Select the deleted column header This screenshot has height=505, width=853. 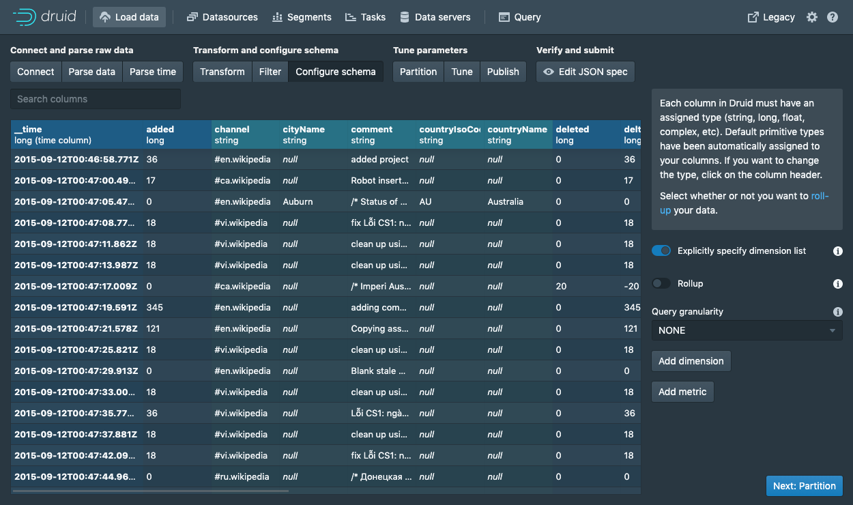[x=587, y=134]
